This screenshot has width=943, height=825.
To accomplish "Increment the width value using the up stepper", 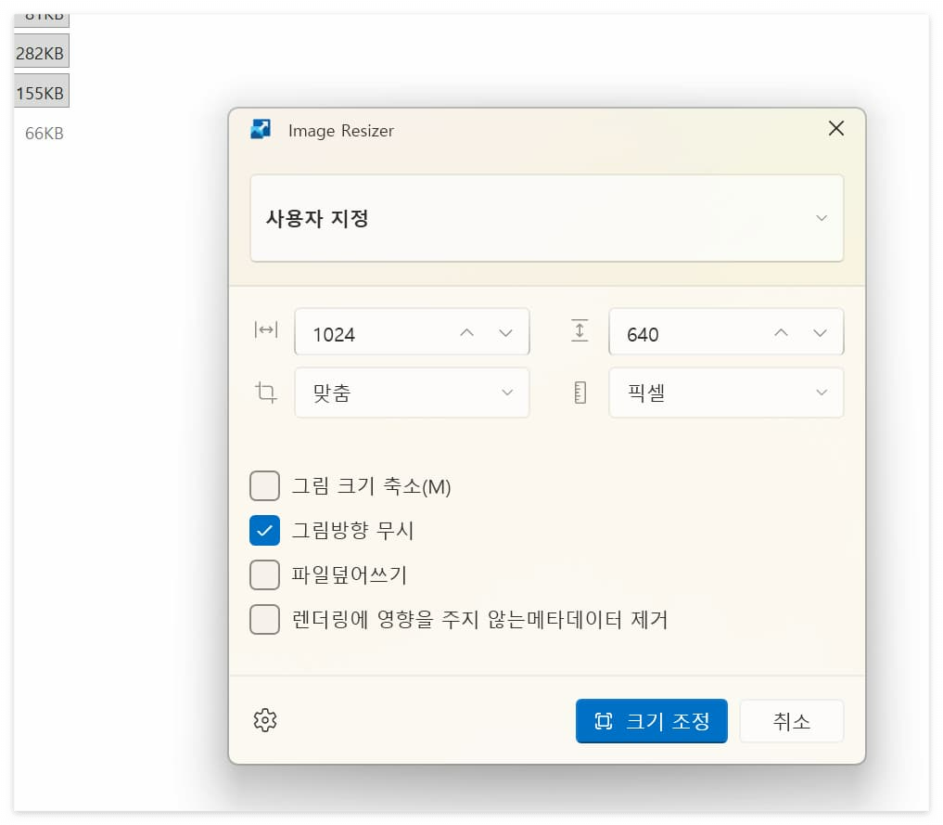I will tap(466, 331).
